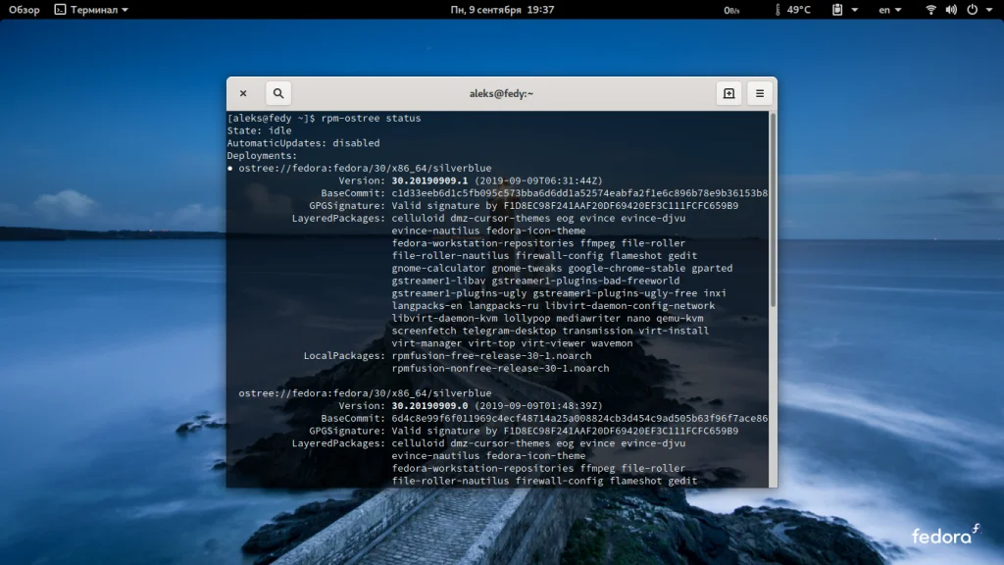Open the date and time calendar menu
1004x565 pixels.
point(502,10)
